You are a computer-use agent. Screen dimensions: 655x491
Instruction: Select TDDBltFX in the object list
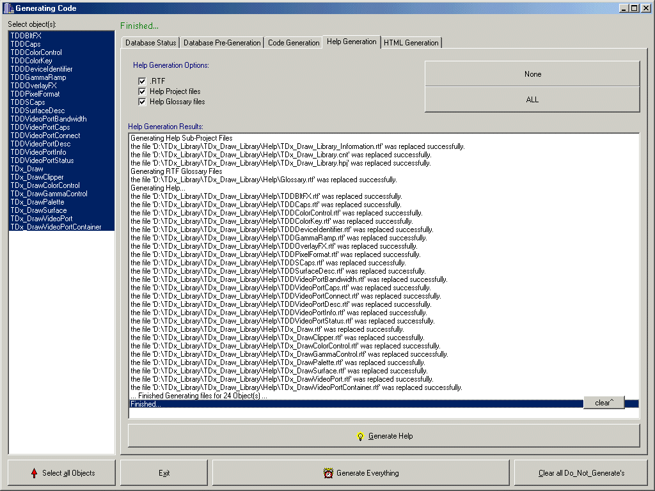click(x=26, y=36)
